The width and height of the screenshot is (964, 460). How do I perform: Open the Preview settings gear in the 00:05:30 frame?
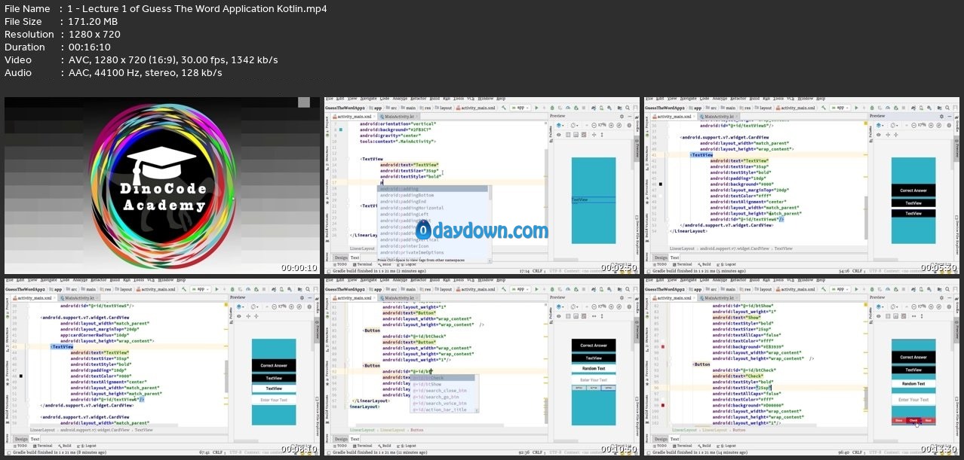(941, 116)
